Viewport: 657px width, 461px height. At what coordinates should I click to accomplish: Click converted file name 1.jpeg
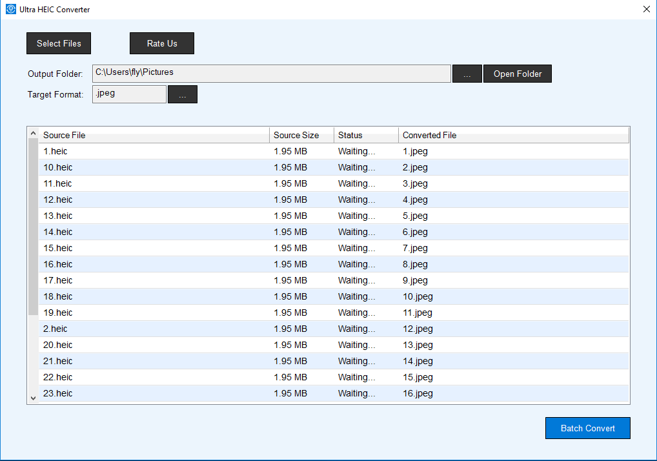point(415,151)
